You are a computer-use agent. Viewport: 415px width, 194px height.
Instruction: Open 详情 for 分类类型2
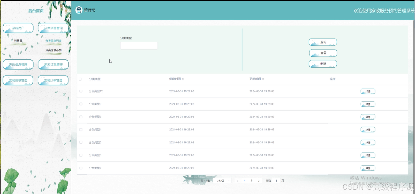tap(368, 104)
